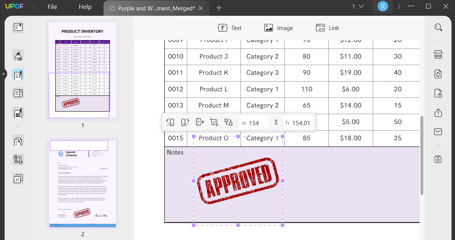Open the File menu

click(x=52, y=7)
